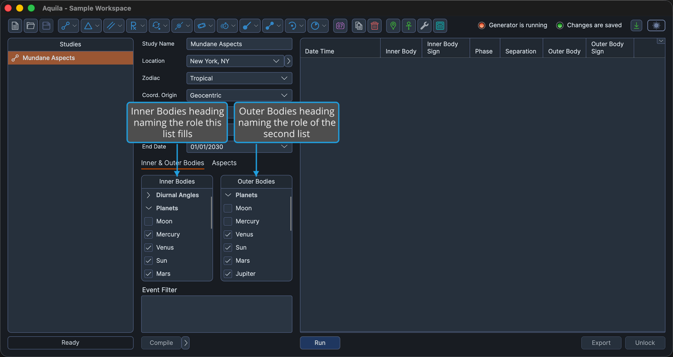The height and width of the screenshot is (357, 673).
Task: Select the spiral arc study tool
Action: [295, 26]
